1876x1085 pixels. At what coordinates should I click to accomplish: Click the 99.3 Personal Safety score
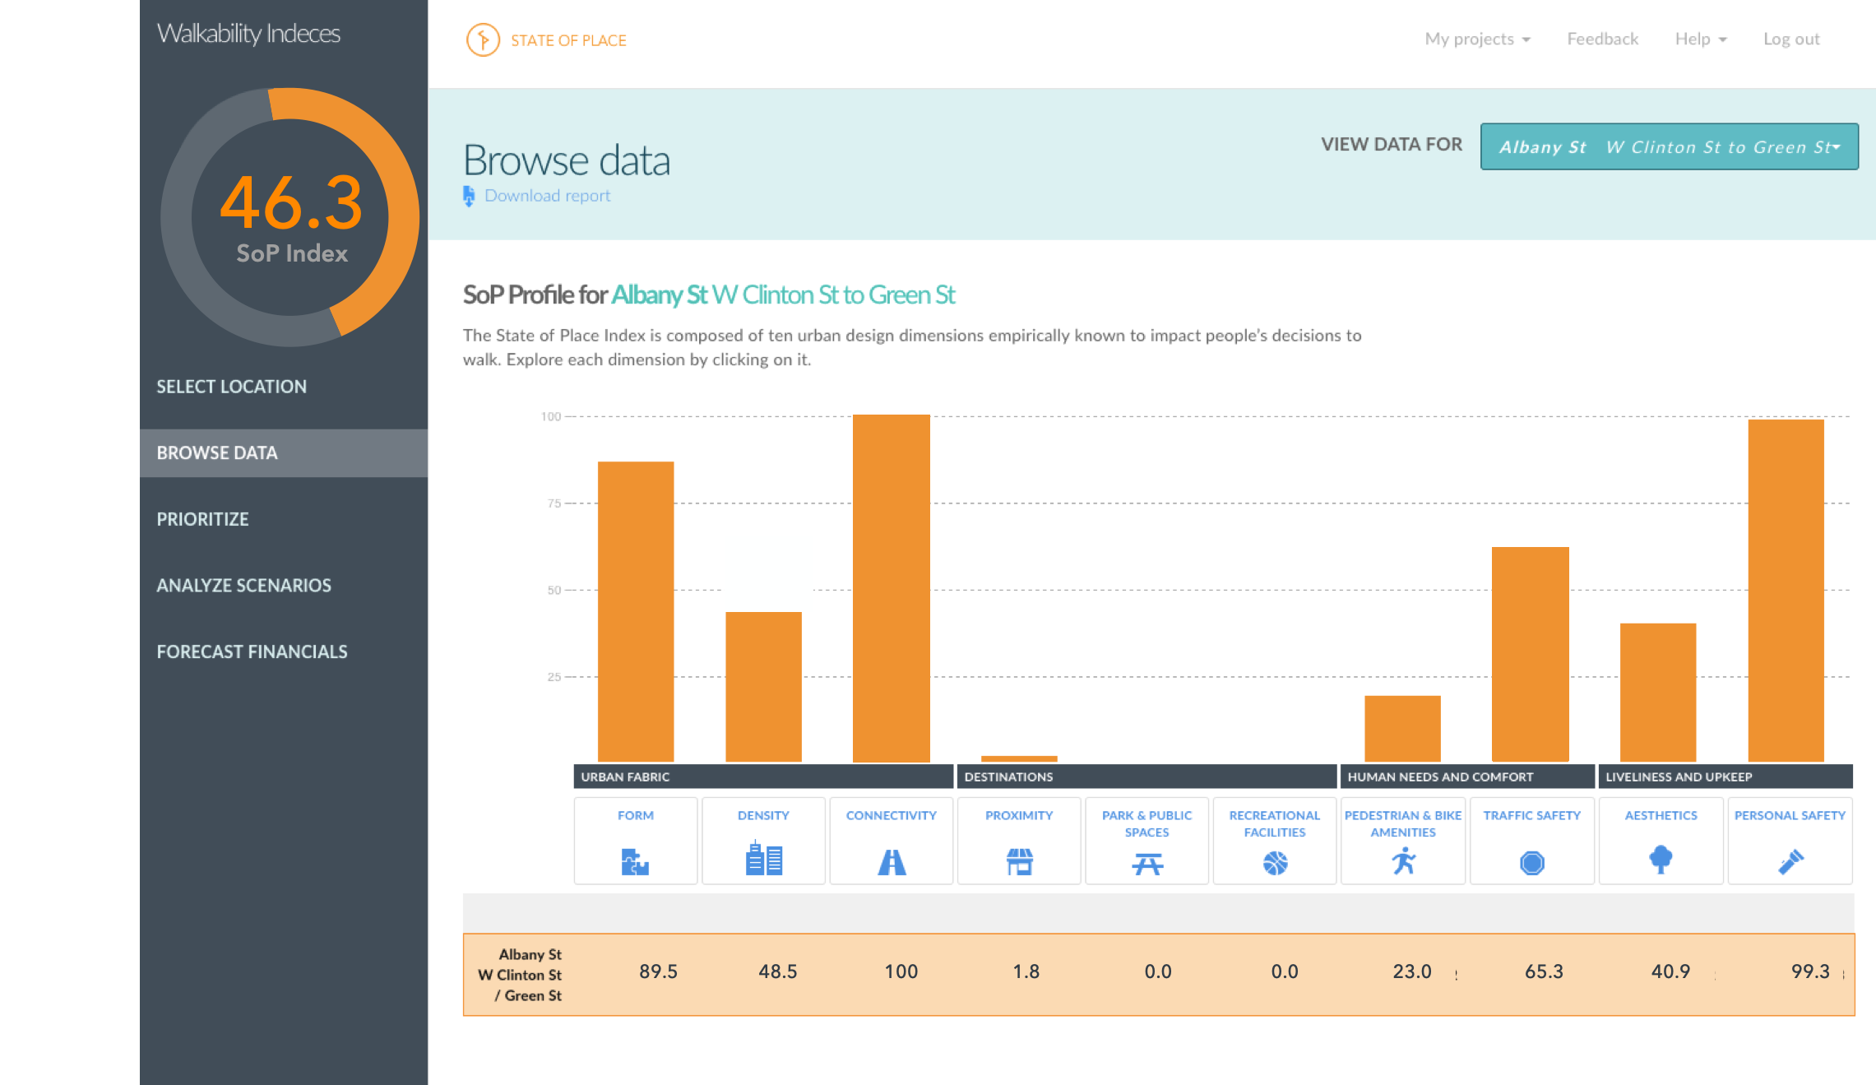tap(1810, 971)
